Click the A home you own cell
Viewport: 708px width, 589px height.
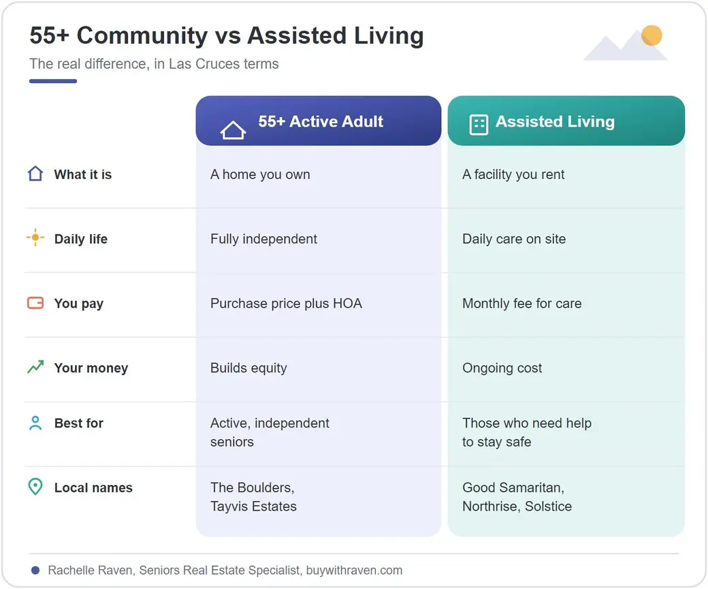pos(319,176)
